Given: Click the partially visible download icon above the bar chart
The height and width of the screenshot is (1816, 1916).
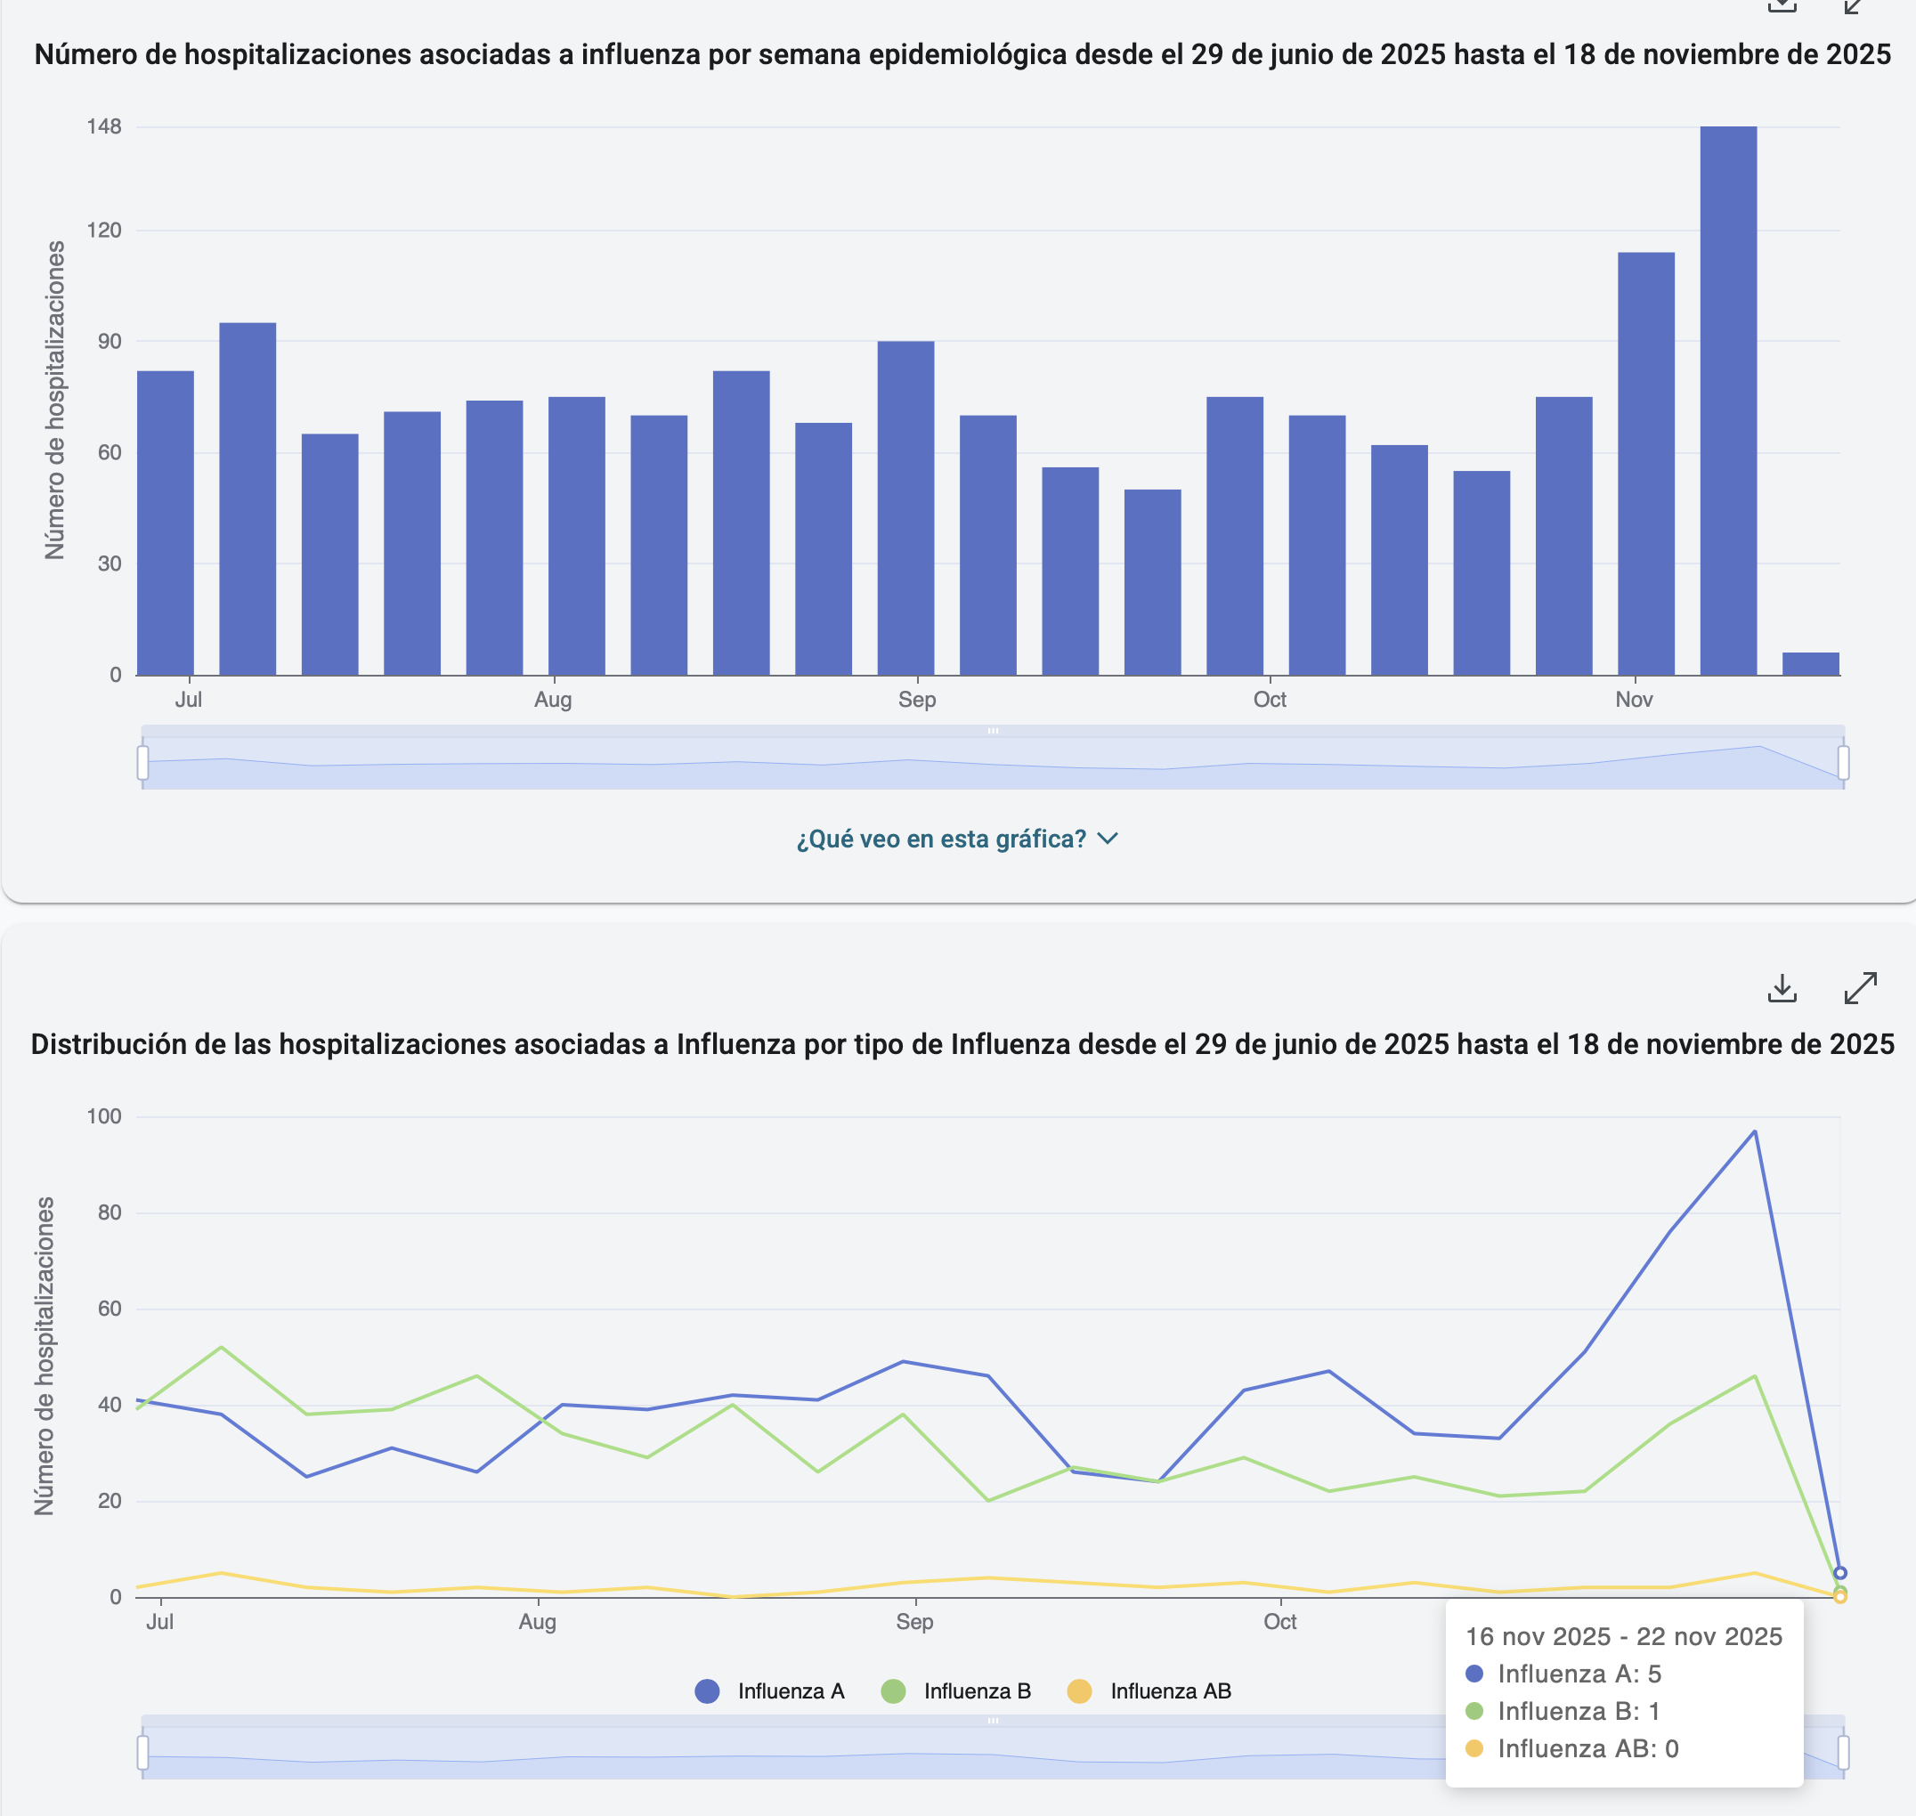Looking at the screenshot, I should [1782, 6].
